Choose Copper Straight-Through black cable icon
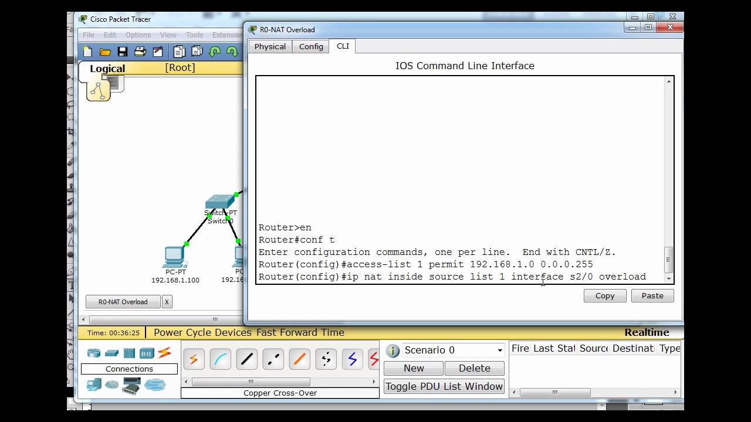751x422 pixels. [246, 359]
